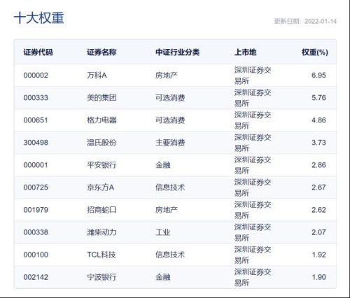Image resolution: width=350 pixels, height=298 pixels.
Task: Click 深圳证券交易所 in the 平安银行 row
Action: point(253,165)
